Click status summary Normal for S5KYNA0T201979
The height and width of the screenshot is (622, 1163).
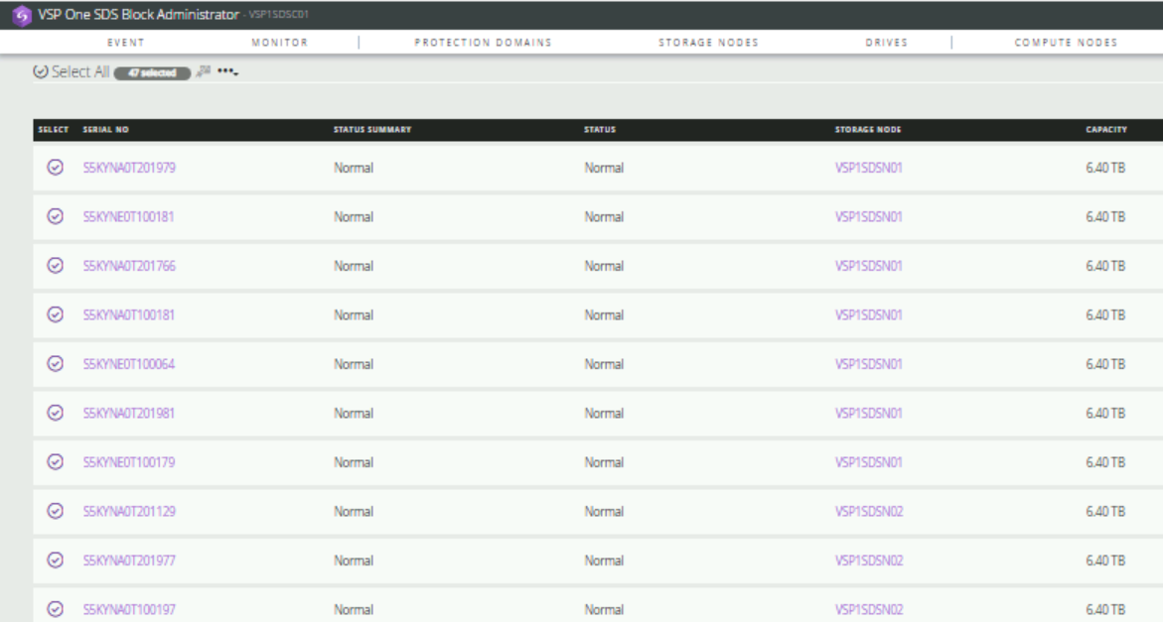353,168
